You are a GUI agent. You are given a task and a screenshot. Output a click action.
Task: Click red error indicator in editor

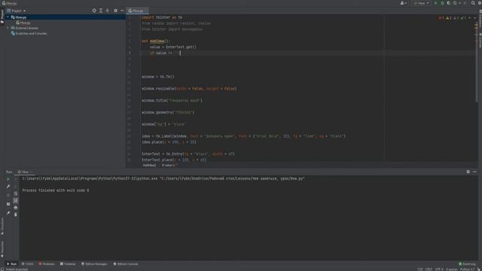tap(441, 18)
